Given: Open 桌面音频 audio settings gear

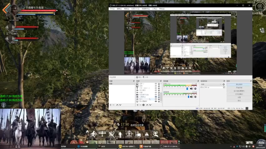Looking at the screenshot, I should (195, 97).
